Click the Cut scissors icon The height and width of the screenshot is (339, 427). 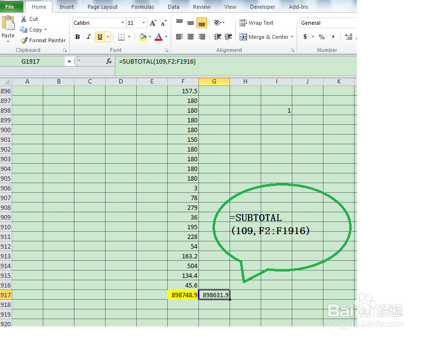tap(24, 19)
